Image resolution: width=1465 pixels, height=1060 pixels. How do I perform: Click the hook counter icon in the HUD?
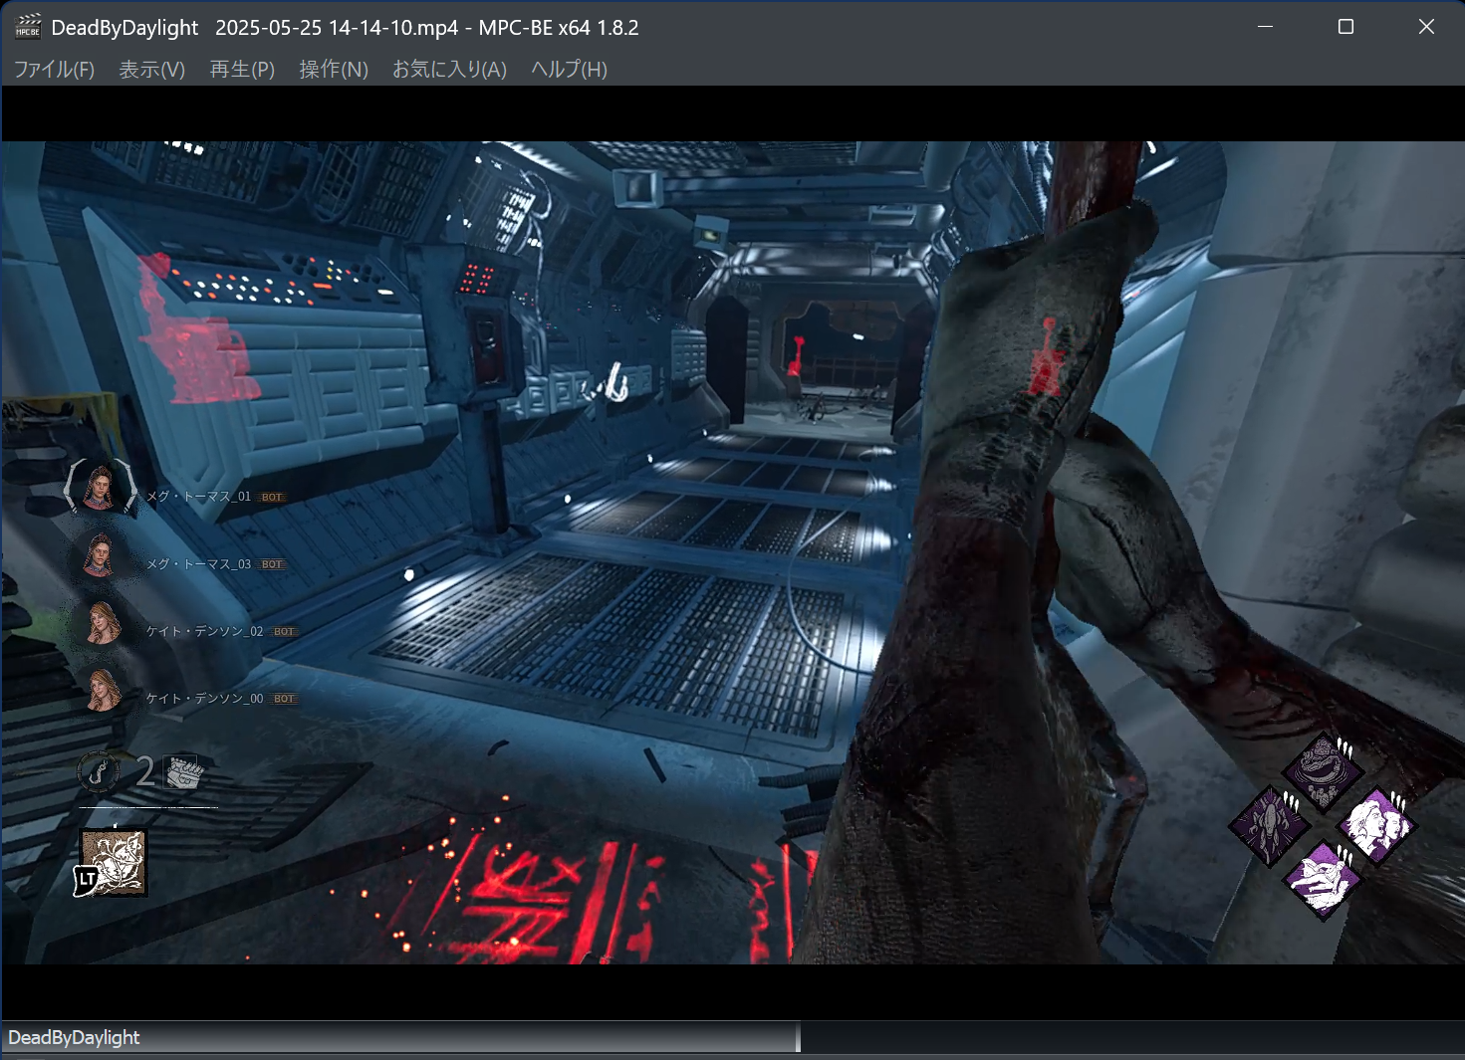[x=99, y=771]
